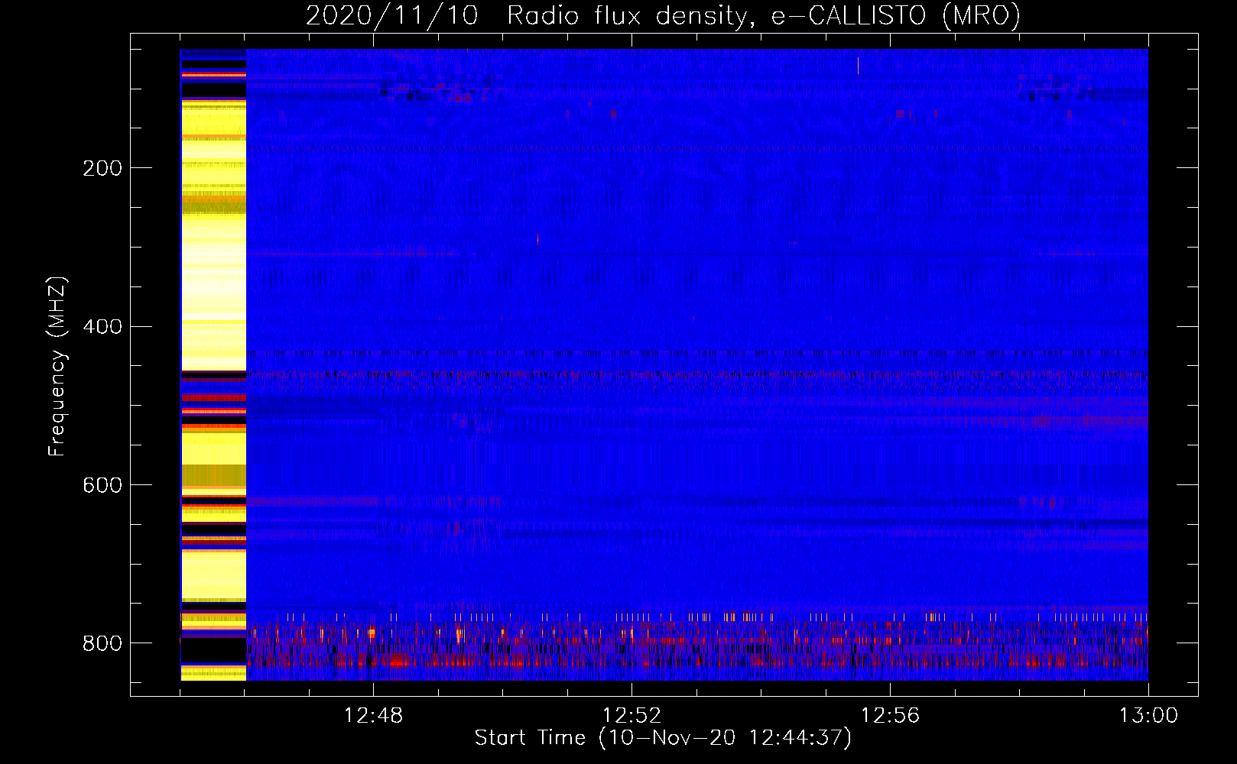This screenshot has height=764, width=1237.
Task: Click the 800 frequency tick label
Action: pyautogui.click(x=102, y=643)
